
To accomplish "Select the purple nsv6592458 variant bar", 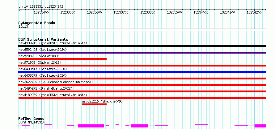I will [x=142, y=53].
